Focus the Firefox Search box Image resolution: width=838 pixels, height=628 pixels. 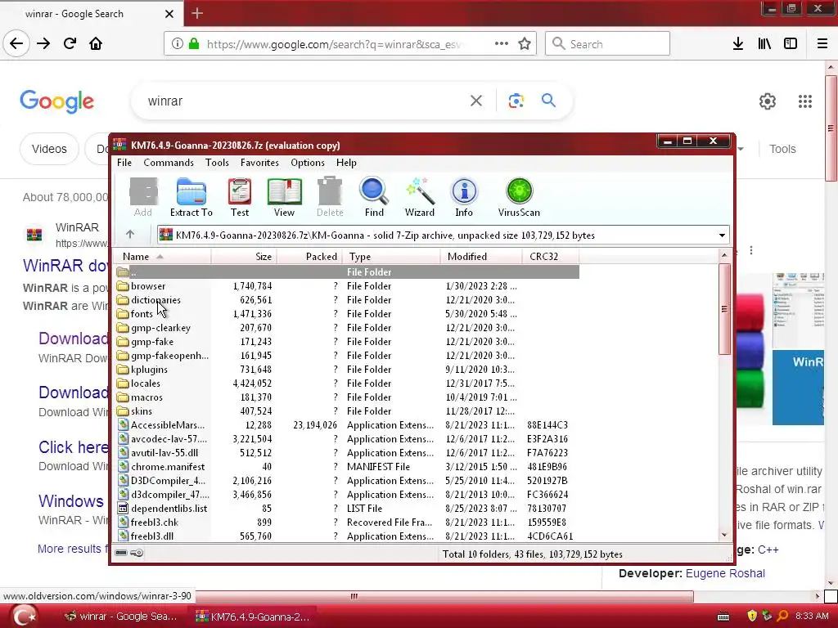608,44
